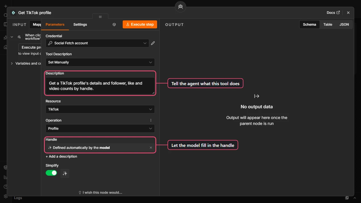Click the plus icon in the background sidebar

click(6, 6)
